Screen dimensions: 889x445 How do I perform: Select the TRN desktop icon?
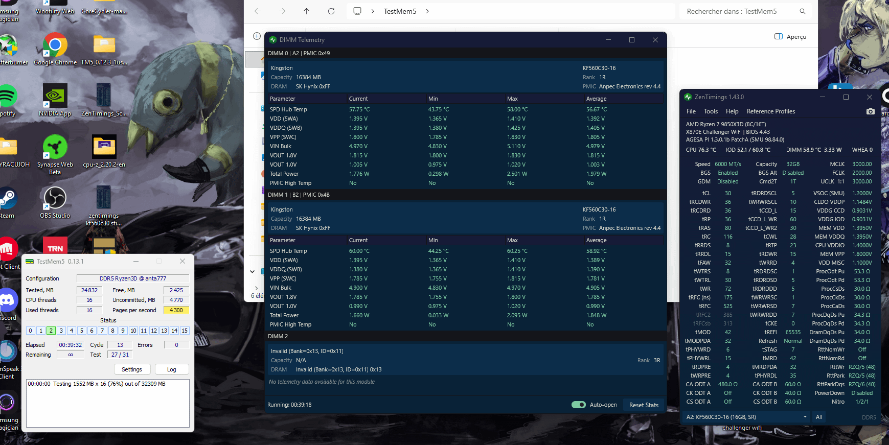tap(55, 245)
